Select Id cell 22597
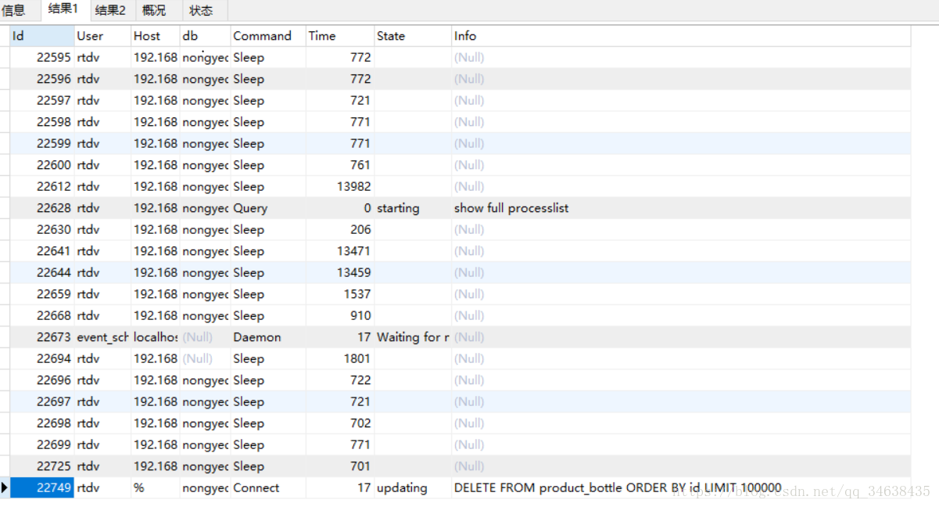The image size is (939, 507). click(42, 100)
